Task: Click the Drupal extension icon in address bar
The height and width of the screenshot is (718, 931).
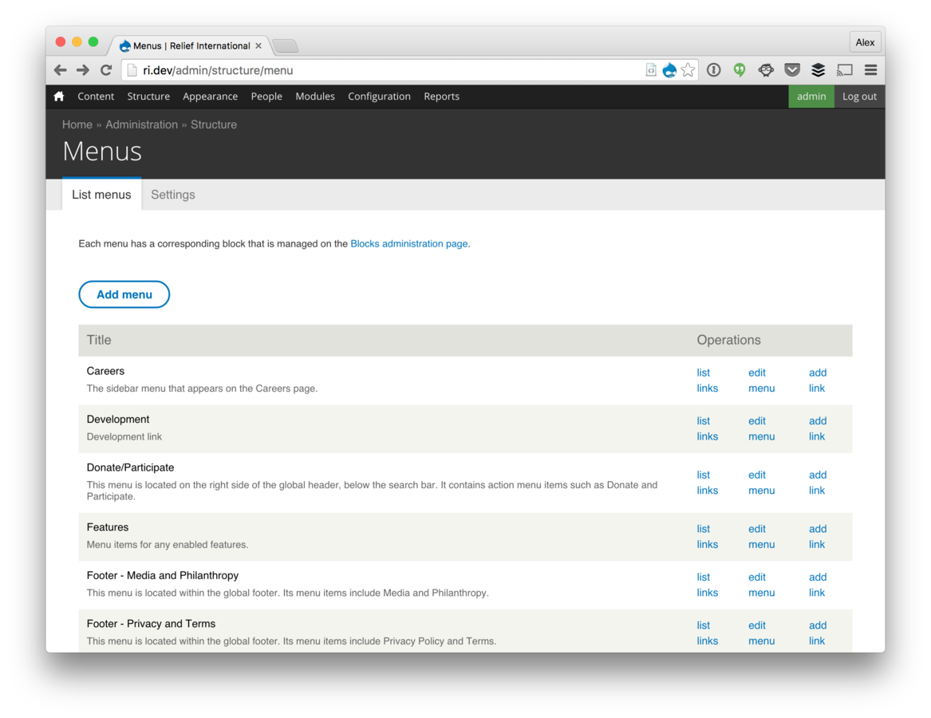Action: click(x=669, y=70)
